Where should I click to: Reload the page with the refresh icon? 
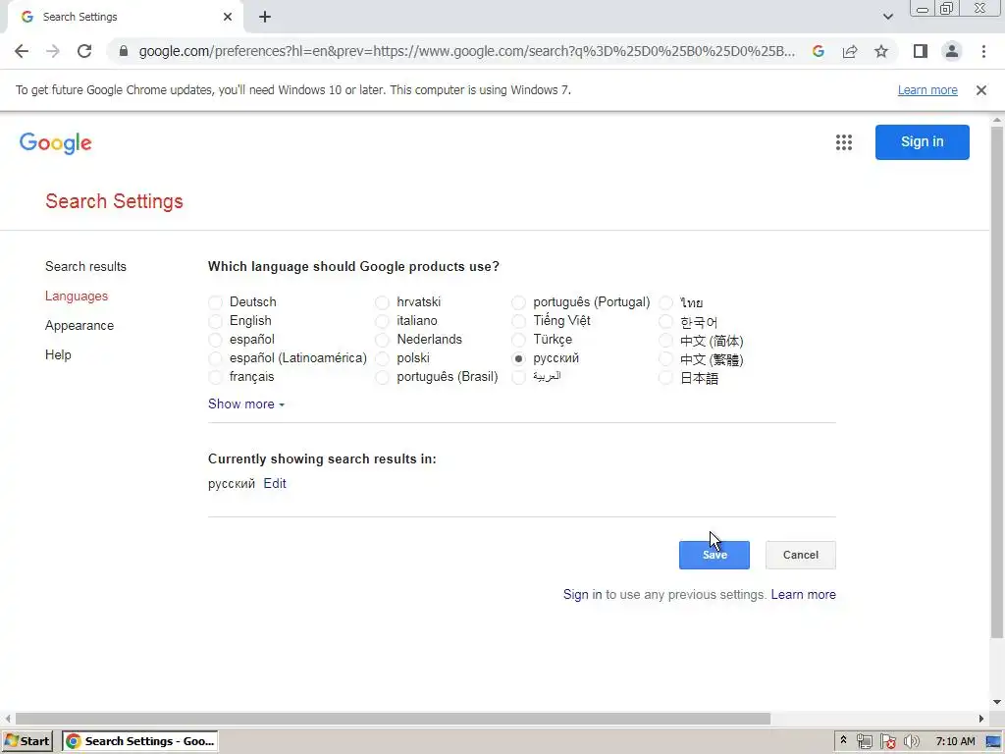tap(84, 51)
